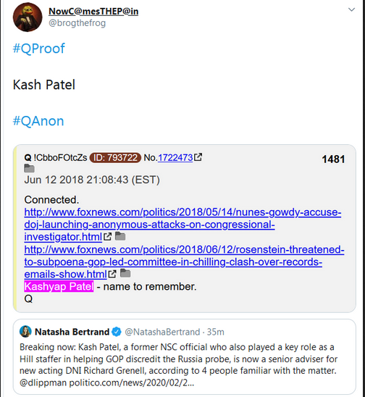Image resolution: width=365 pixels, height=397 pixels.
Task: Click external link icon after investigator.html
Action: [108, 236]
